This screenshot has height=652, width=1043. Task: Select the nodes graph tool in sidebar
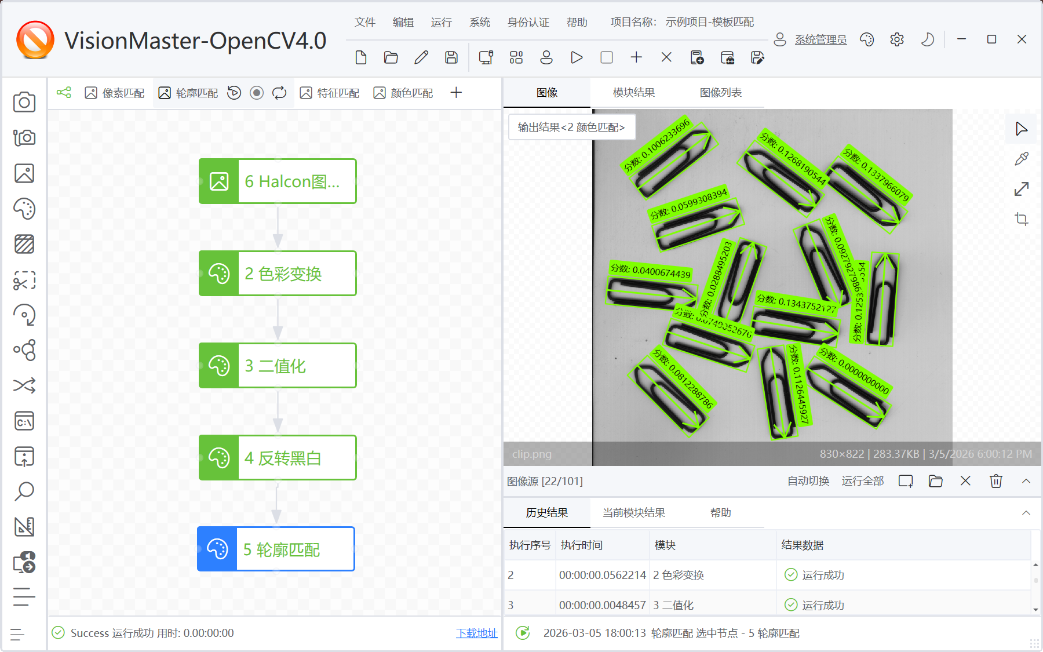pos(24,350)
